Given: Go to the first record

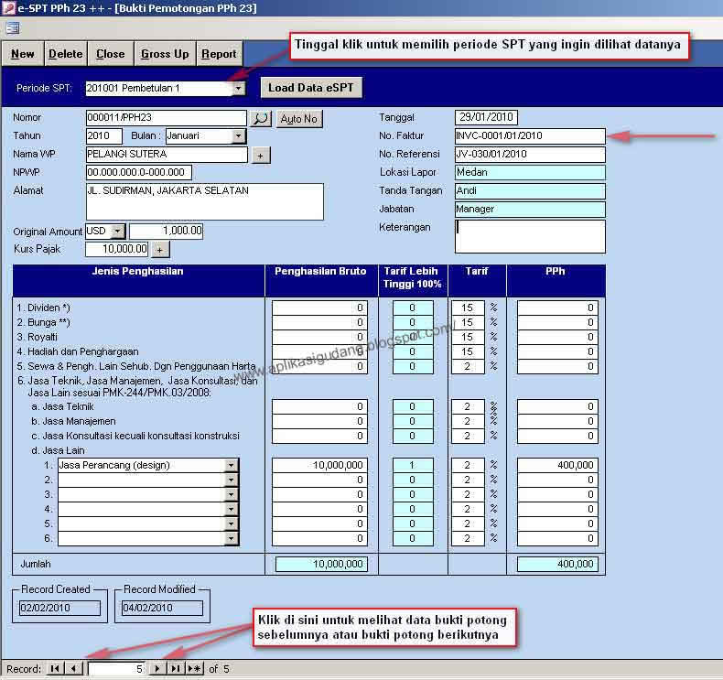Looking at the screenshot, I should pos(55,668).
